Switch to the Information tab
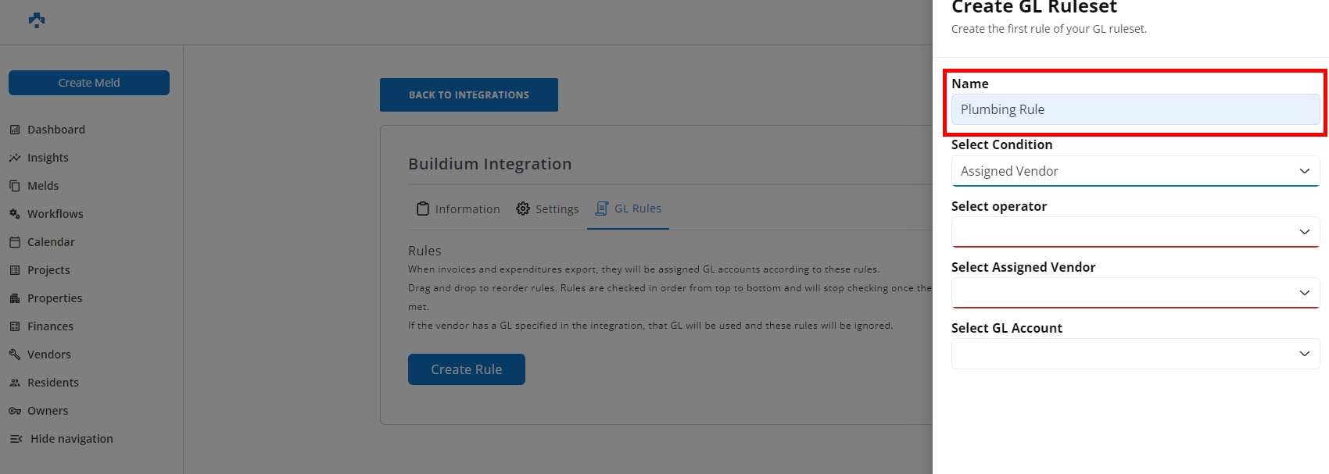 pos(458,209)
